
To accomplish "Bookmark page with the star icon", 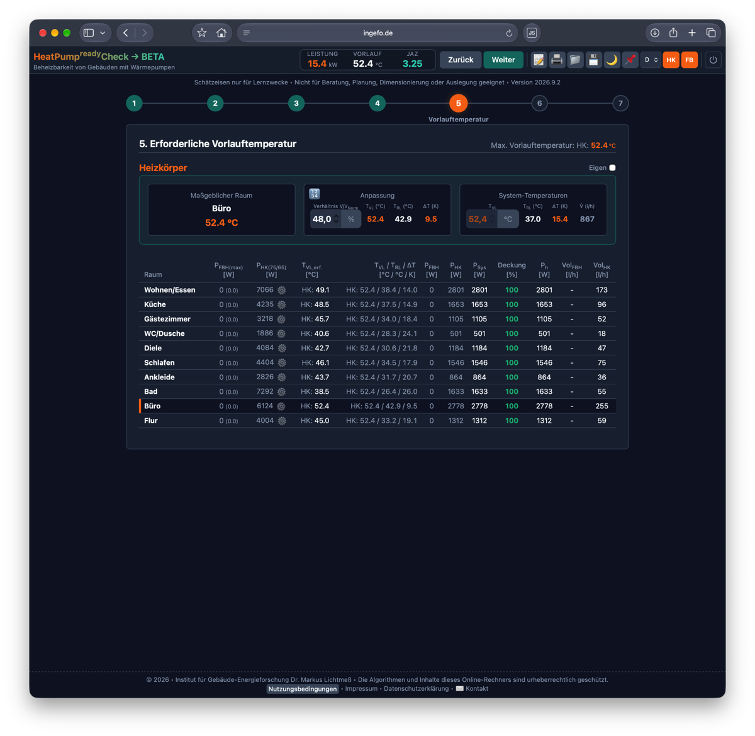I will click(x=202, y=33).
